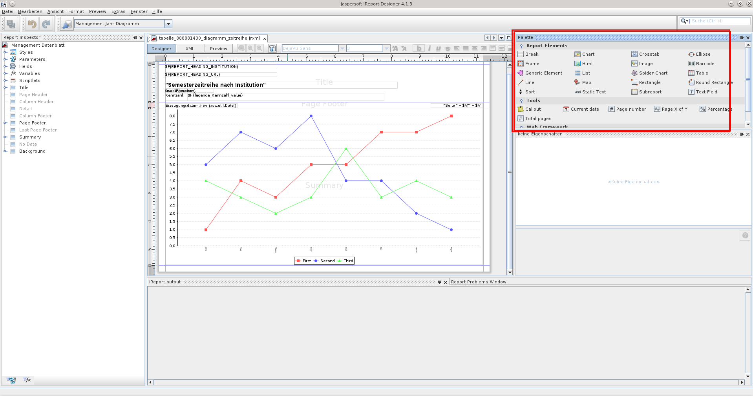Image resolution: width=753 pixels, height=396 pixels.
Task: Toggle right text alignment
Action: coord(483,48)
